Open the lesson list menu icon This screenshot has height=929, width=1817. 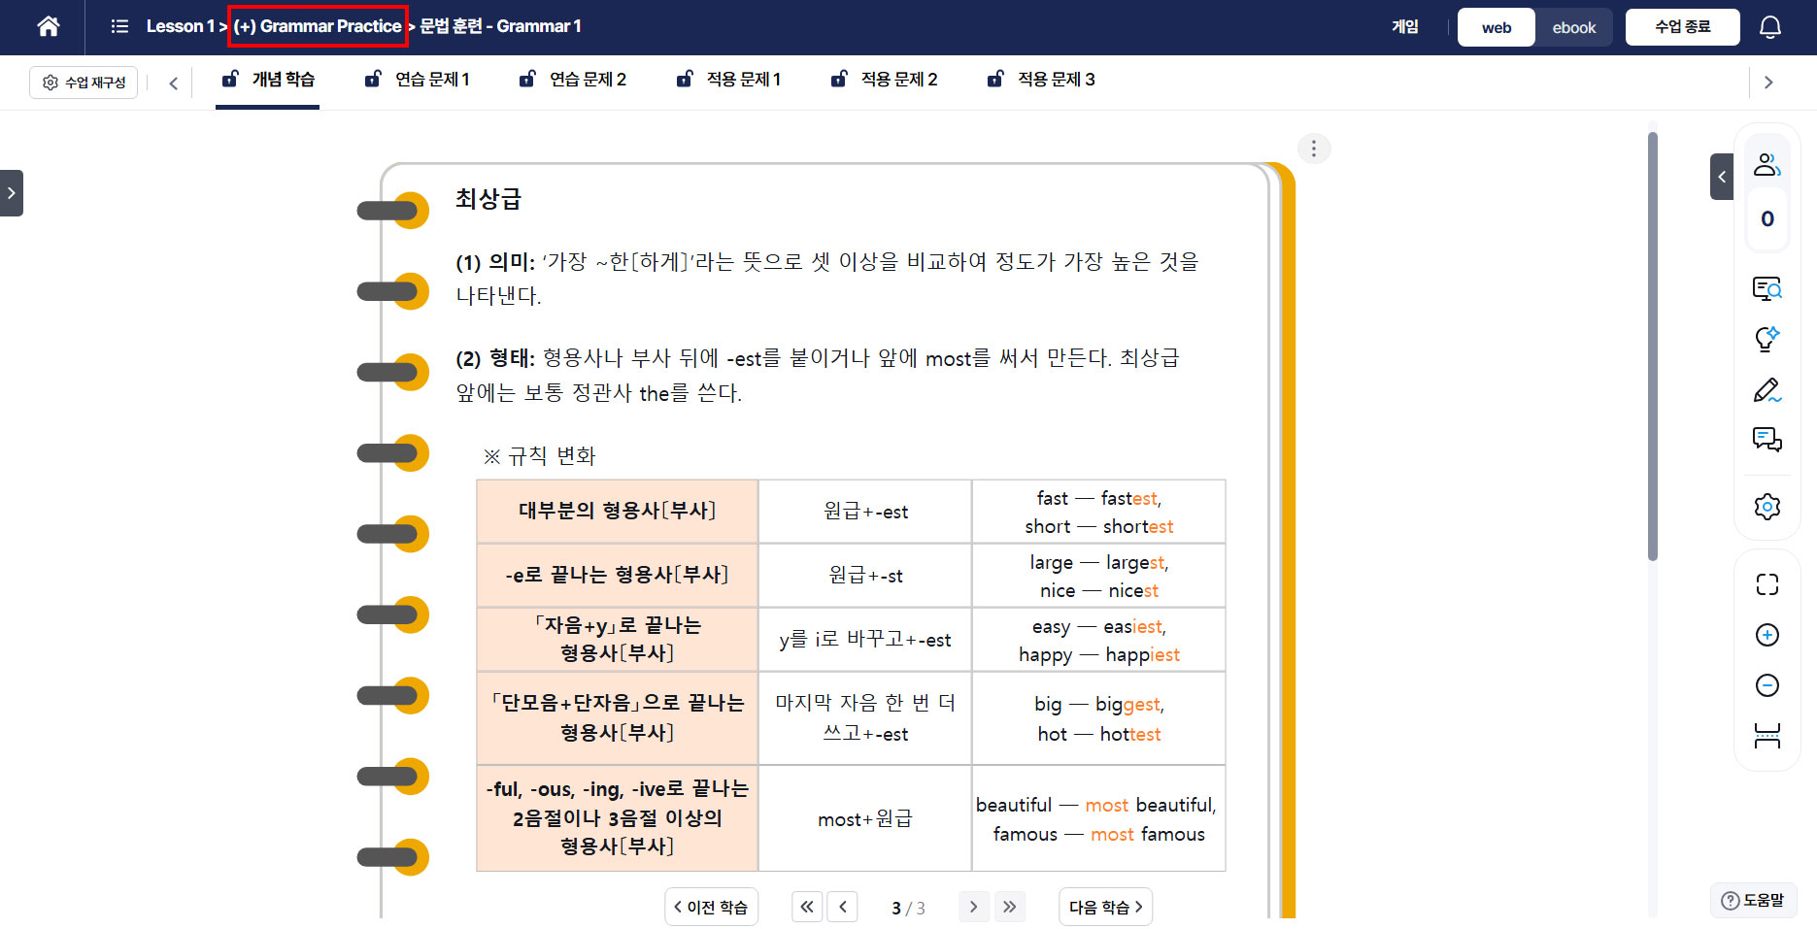(119, 26)
